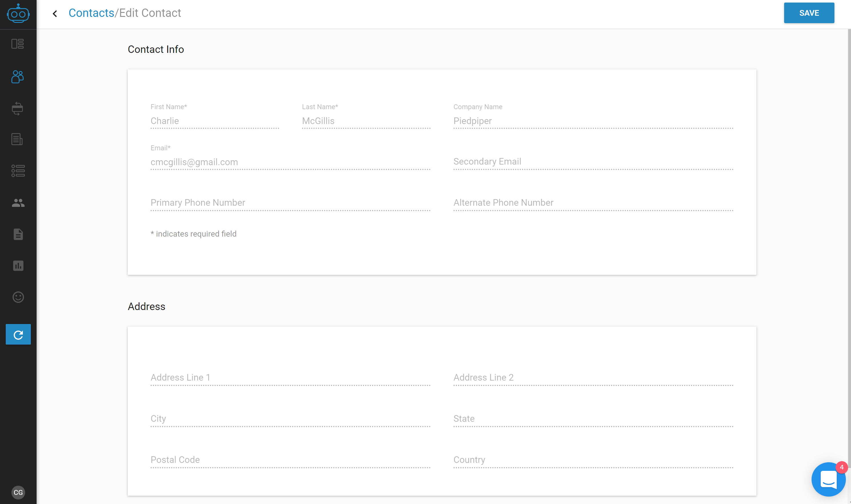This screenshot has height=504, width=851.
Task: Click the Address section heading
Action: (146, 306)
